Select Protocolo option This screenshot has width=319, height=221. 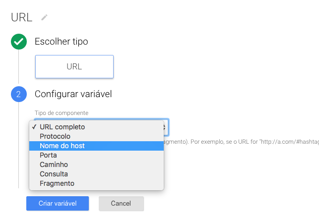point(55,136)
